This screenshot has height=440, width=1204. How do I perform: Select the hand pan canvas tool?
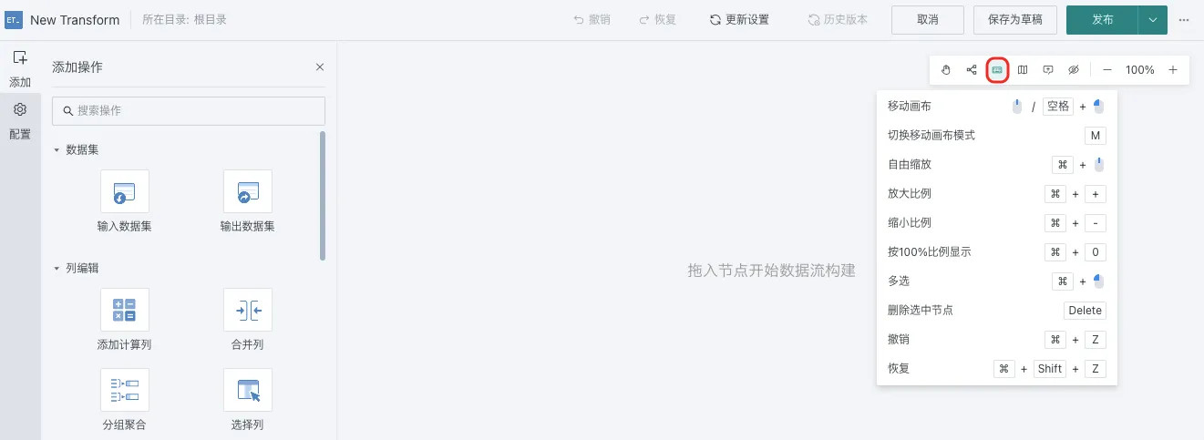pos(946,70)
